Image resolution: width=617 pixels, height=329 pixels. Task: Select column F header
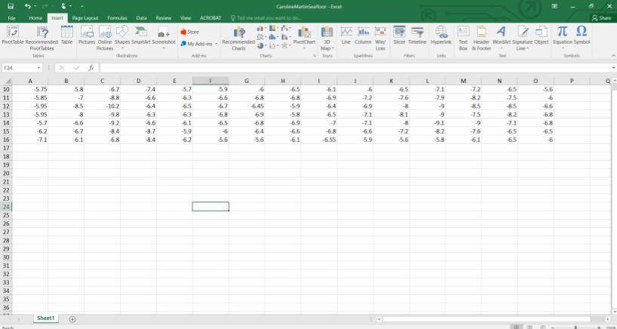[x=210, y=81]
